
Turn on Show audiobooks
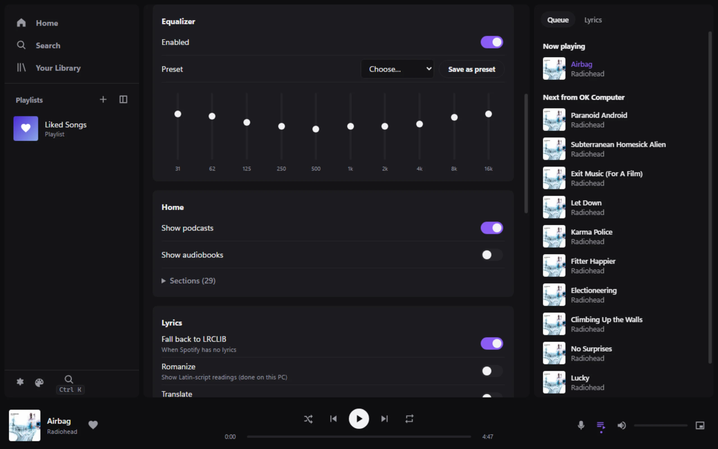[x=492, y=255]
